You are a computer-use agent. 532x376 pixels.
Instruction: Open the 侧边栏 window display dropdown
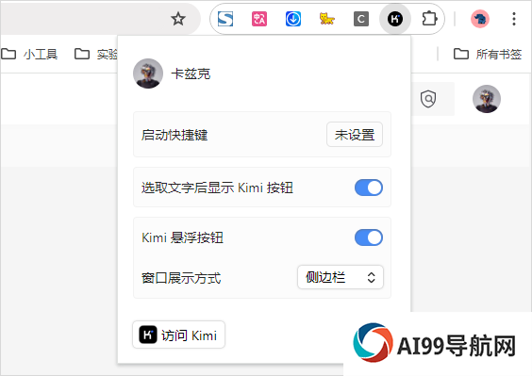coord(341,277)
